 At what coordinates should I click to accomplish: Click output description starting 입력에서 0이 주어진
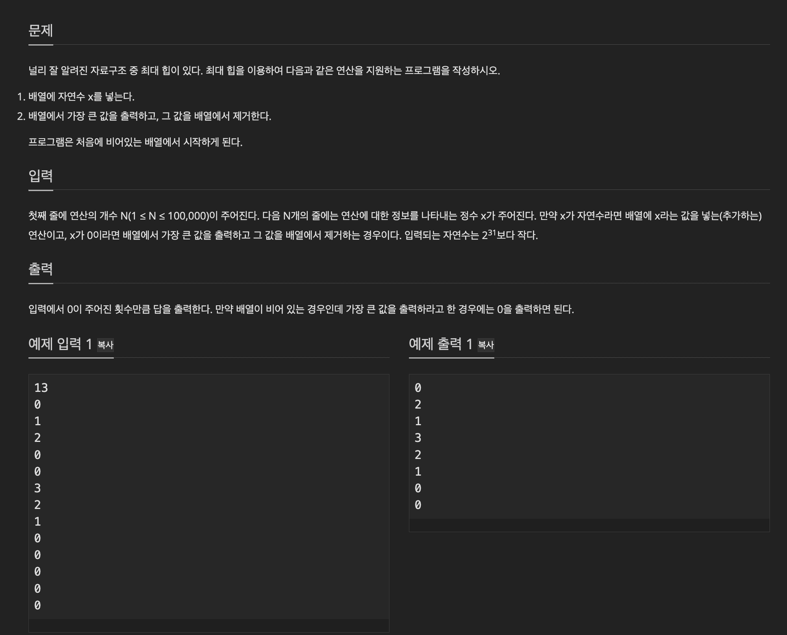click(301, 309)
